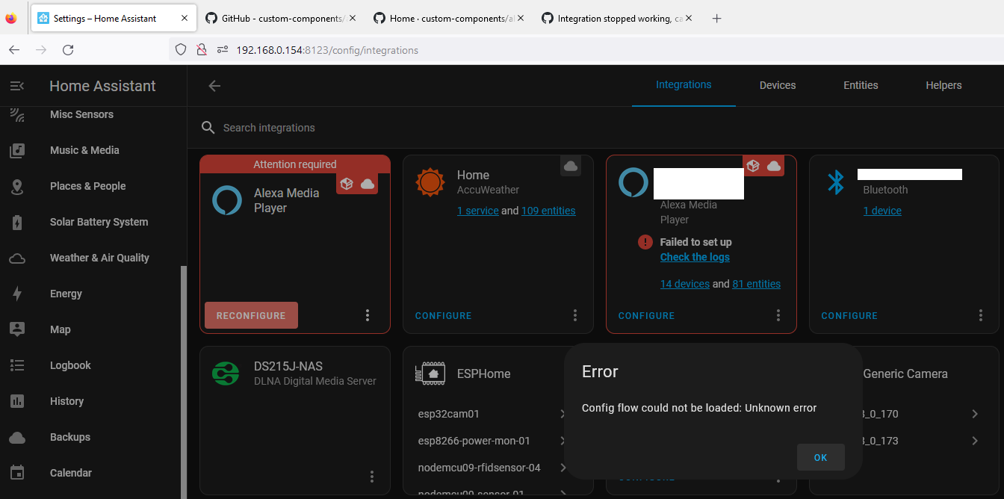
Task: Click the error exclamation icon on the failed integration
Action: coord(645,242)
